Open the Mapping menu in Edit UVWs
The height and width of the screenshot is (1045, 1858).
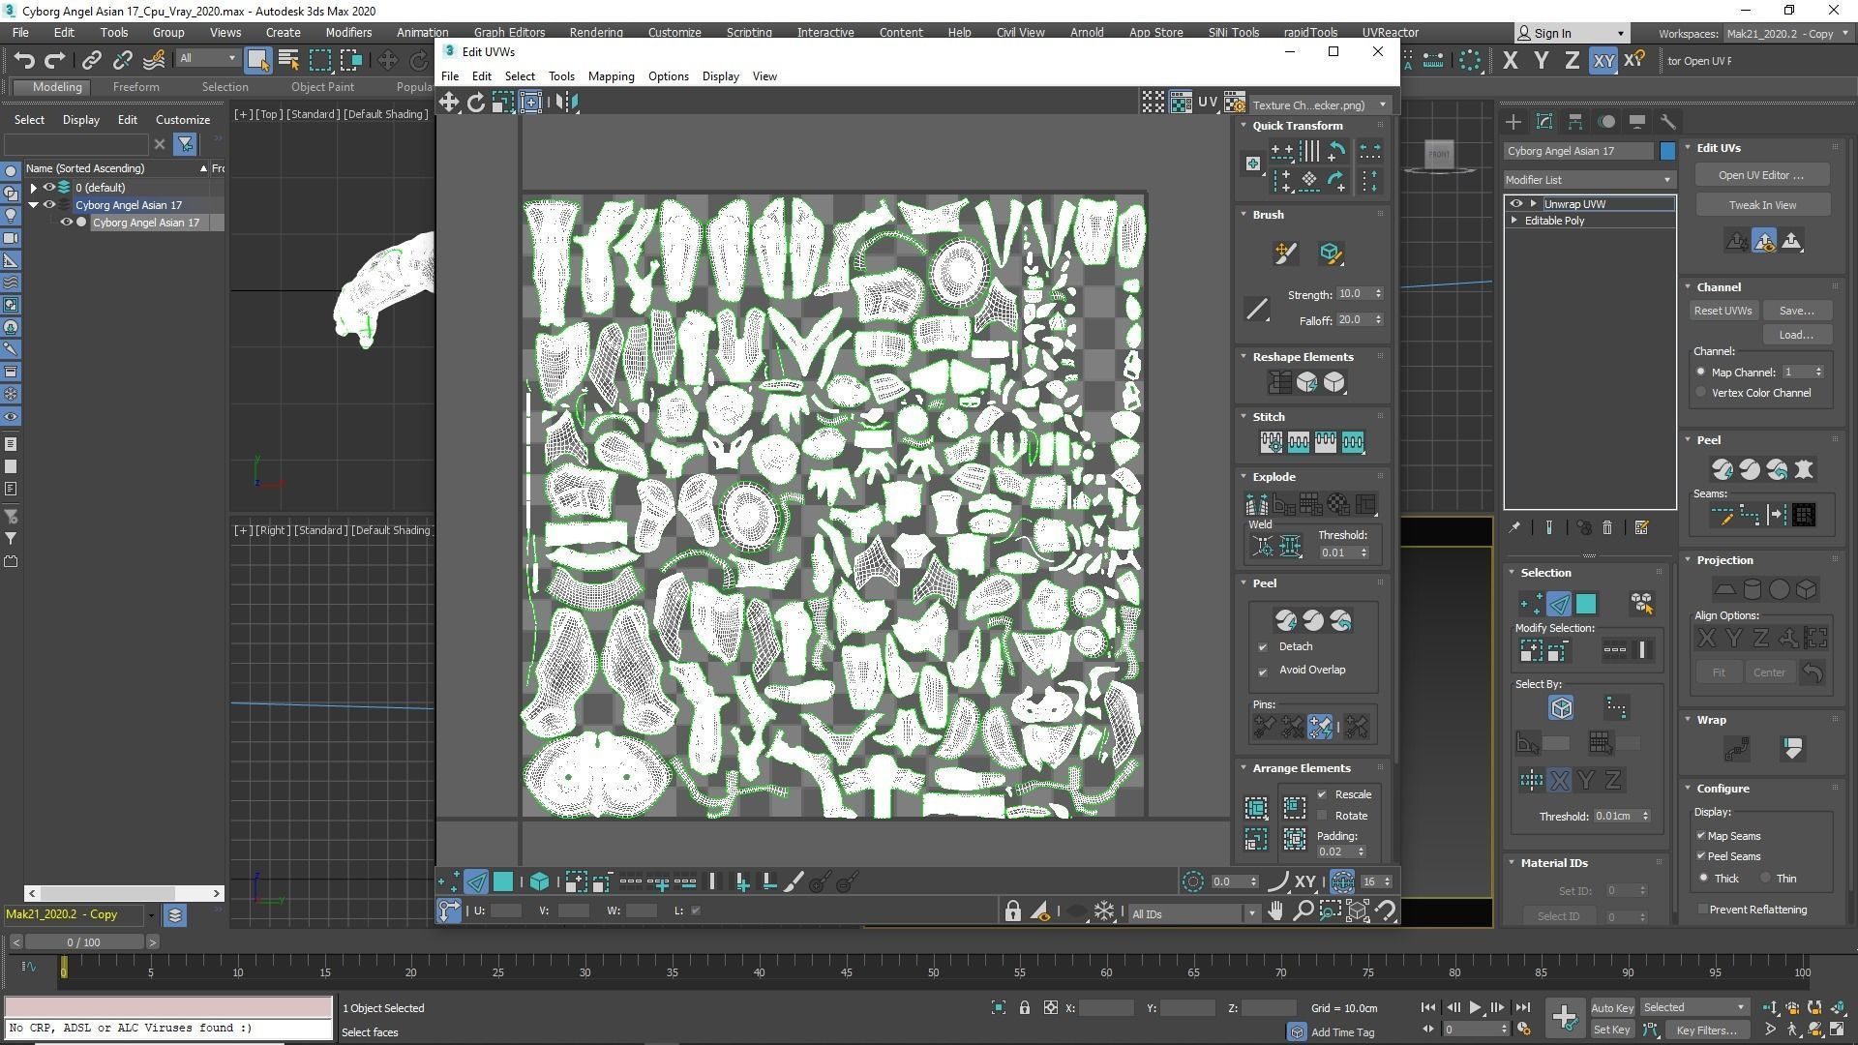611,76
